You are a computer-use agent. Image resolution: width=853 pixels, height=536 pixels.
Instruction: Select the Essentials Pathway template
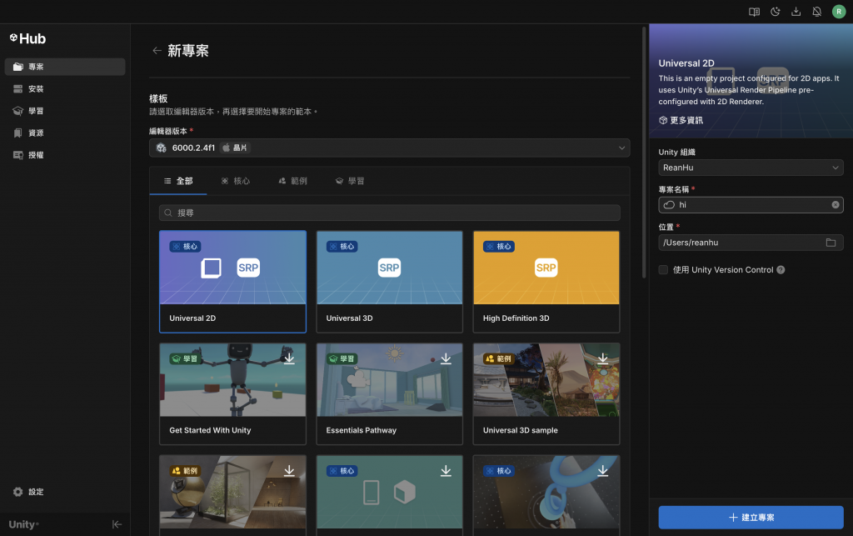pyautogui.click(x=390, y=393)
